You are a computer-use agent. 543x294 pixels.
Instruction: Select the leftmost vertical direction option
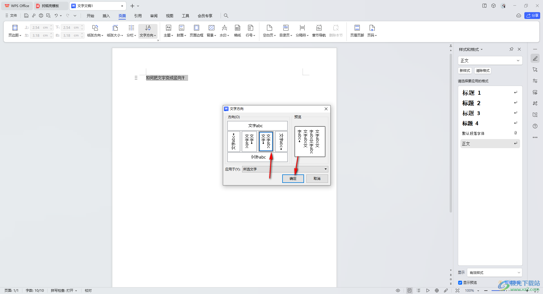click(x=234, y=141)
